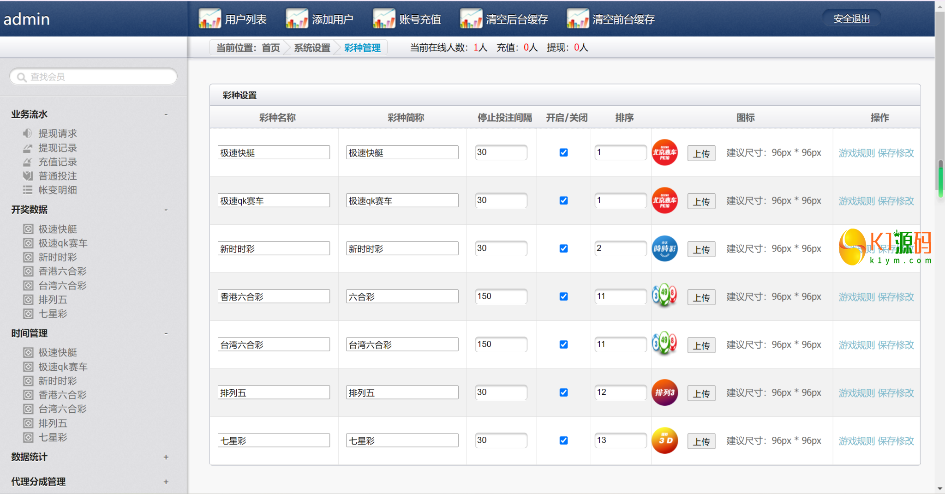The image size is (945, 494).
Task: Expand the 代理分成管理 section
Action: (166, 482)
